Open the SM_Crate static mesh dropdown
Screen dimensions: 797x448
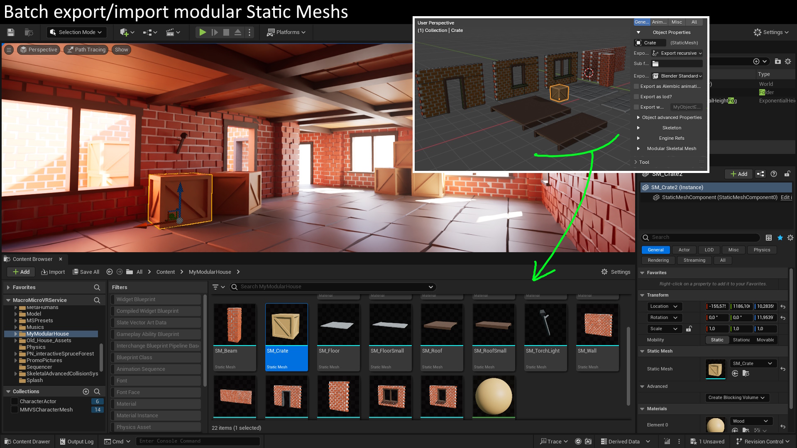[x=753, y=364]
